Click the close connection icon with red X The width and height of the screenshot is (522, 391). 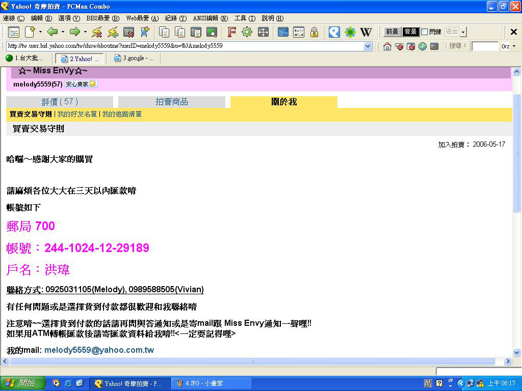(x=129, y=32)
